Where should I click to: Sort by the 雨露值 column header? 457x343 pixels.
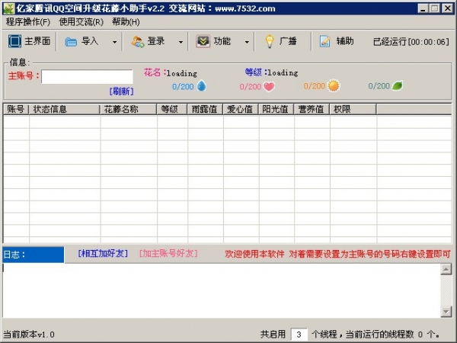point(205,109)
